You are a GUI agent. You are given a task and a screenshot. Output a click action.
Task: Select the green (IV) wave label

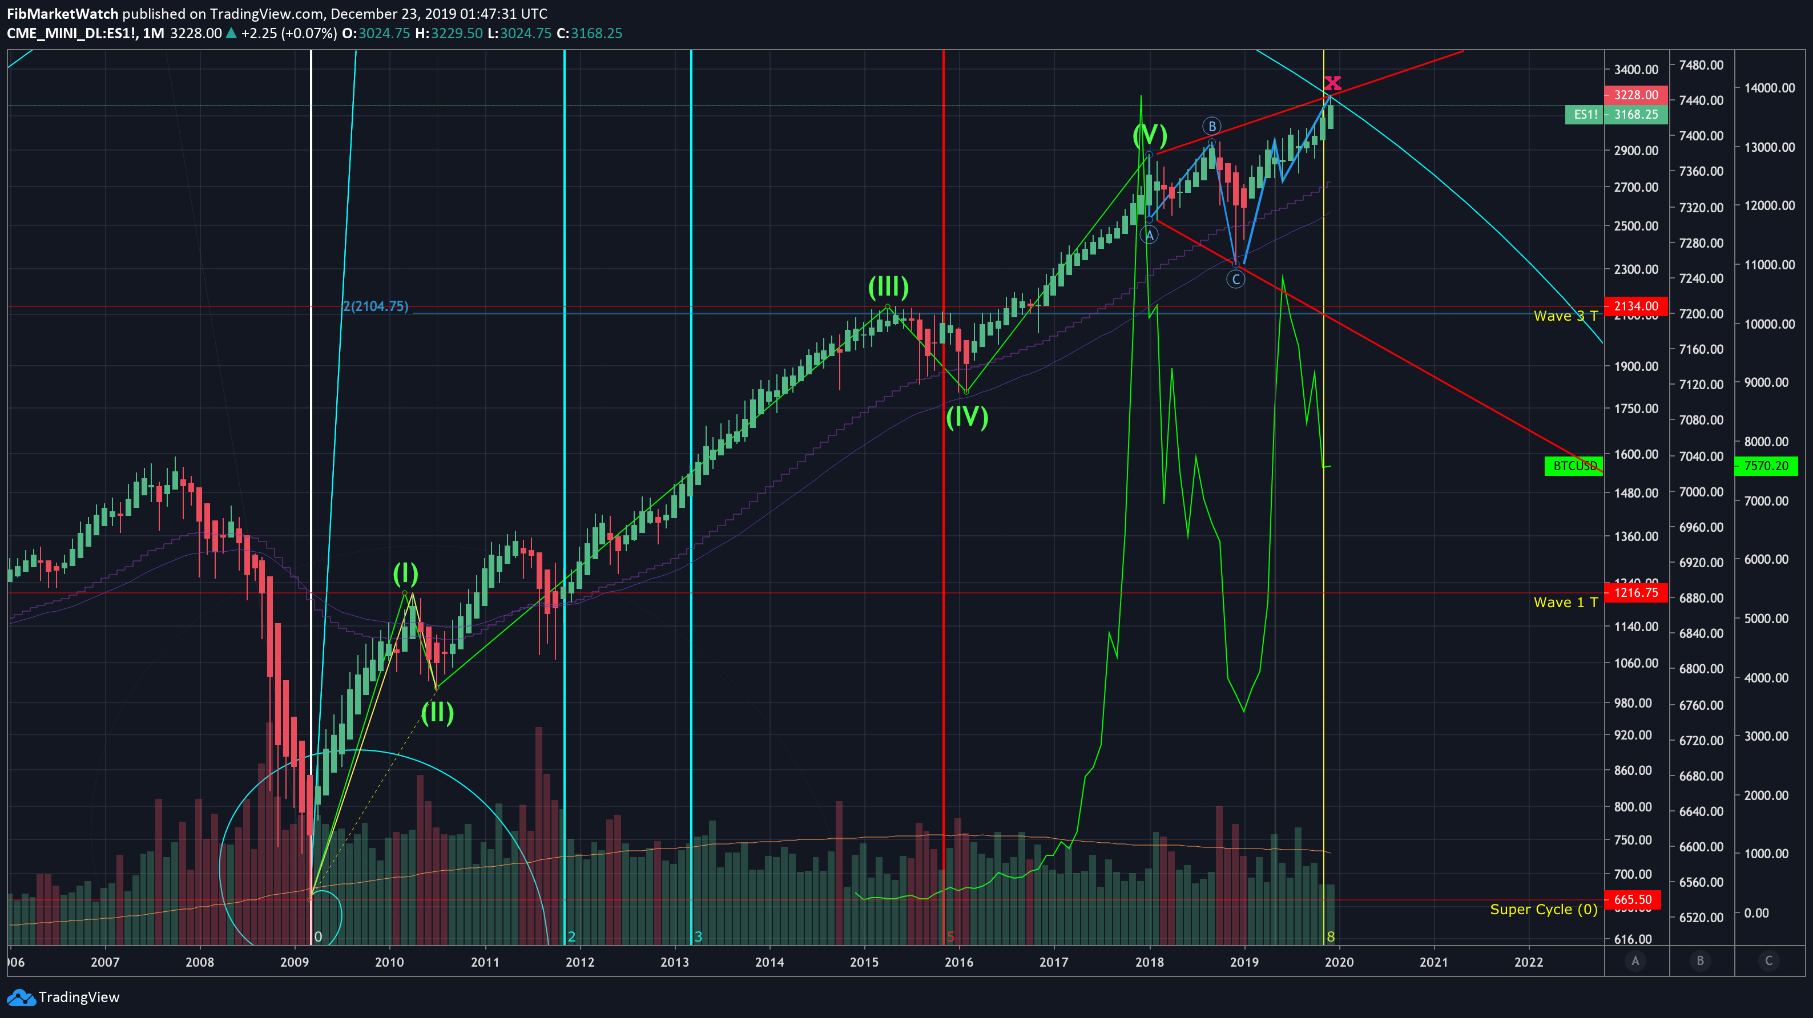(967, 417)
